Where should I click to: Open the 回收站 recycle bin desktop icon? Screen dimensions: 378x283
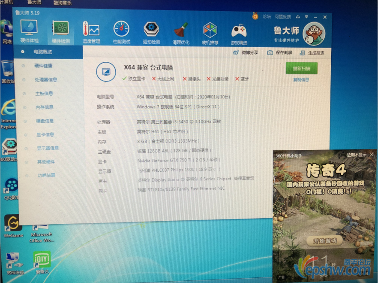(7, 72)
